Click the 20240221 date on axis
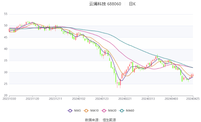 (124, 99)
